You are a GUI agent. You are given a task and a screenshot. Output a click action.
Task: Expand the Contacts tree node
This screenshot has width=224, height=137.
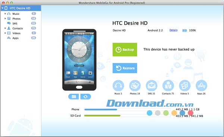[x=5, y=28]
